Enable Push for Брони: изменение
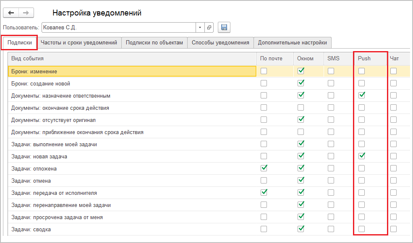The width and height of the screenshot is (413, 243). pos(361,71)
